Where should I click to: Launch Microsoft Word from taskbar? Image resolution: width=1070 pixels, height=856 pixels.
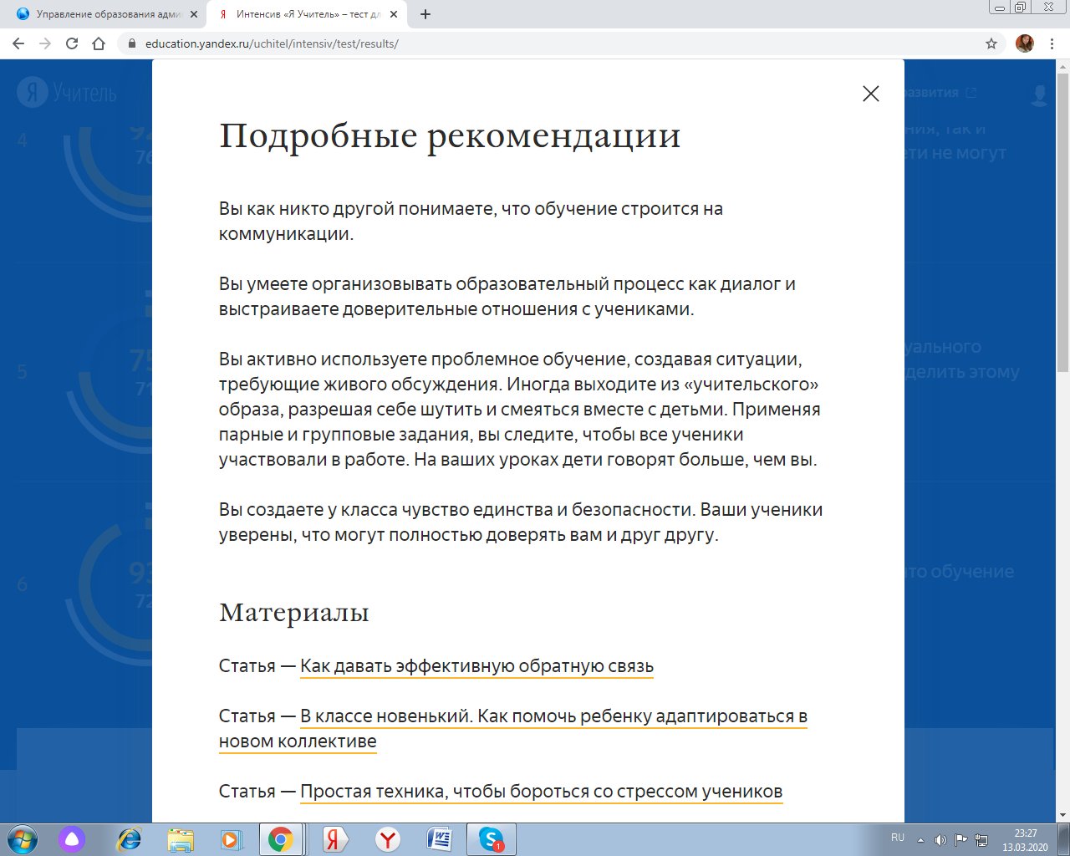coord(439,838)
